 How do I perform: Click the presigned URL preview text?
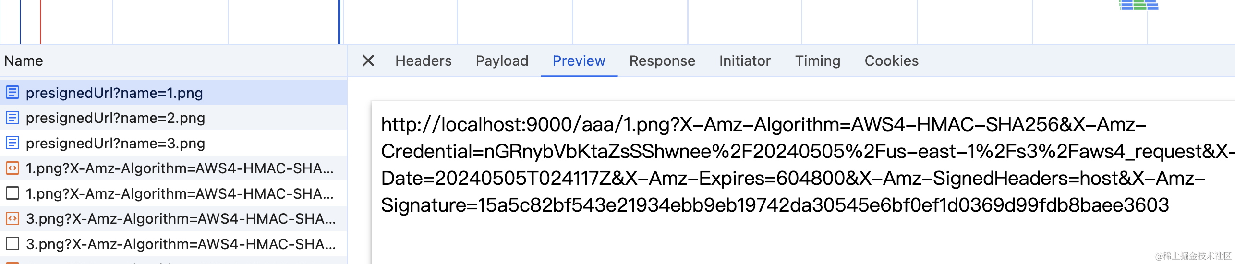coord(768,165)
